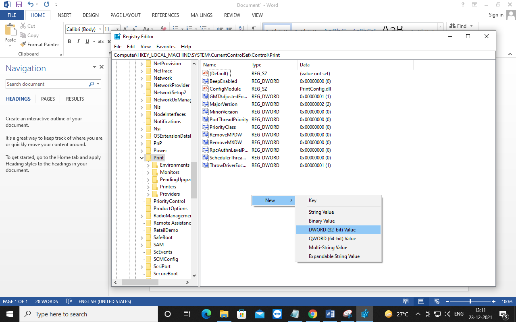Switch to the INSERT ribbon tab
The height and width of the screenshot is (322, 516).
(64, 15)
